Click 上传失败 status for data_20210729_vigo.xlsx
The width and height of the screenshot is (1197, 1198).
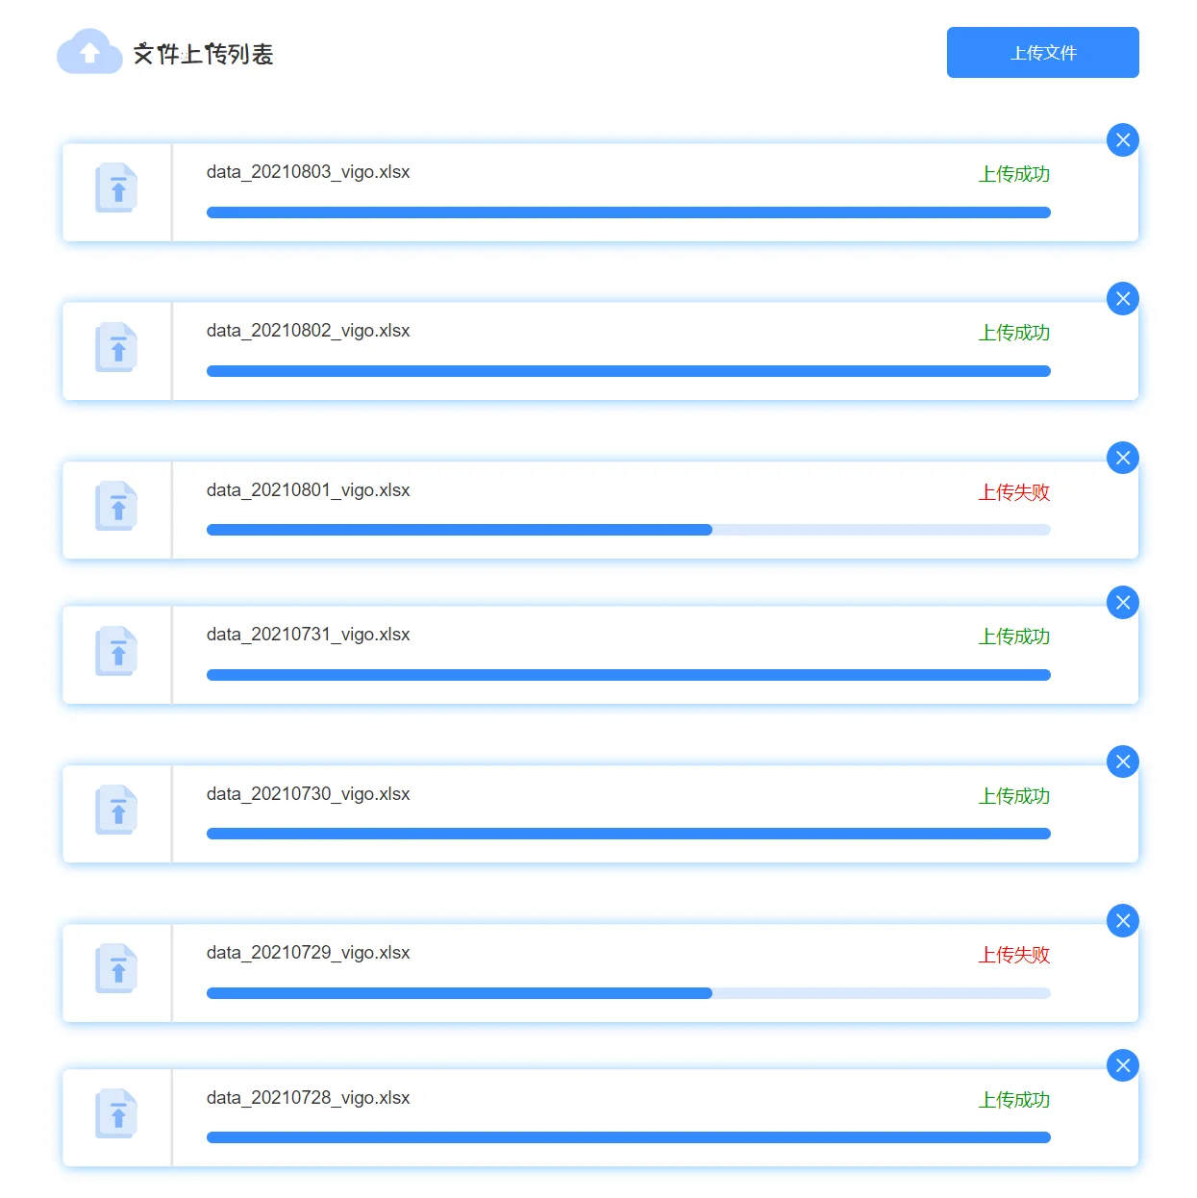click(x=1013, y=955)
